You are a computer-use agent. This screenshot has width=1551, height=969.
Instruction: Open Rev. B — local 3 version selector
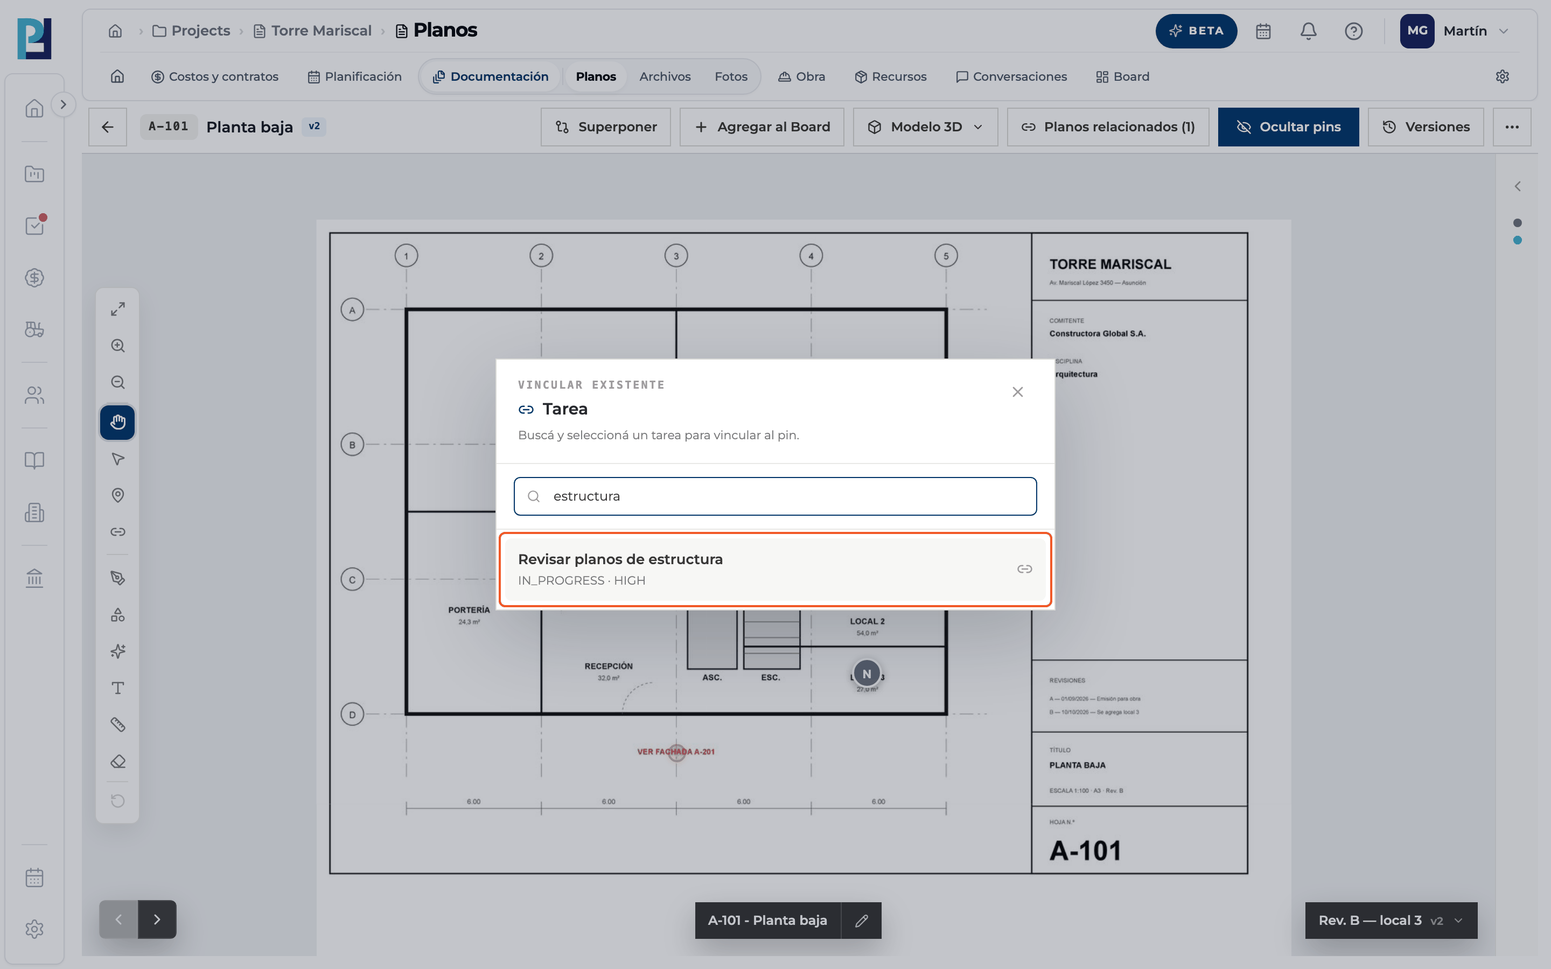pos(1392,921)
